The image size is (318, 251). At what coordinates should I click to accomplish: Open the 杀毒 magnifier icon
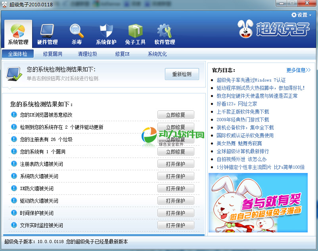[76, 31]
